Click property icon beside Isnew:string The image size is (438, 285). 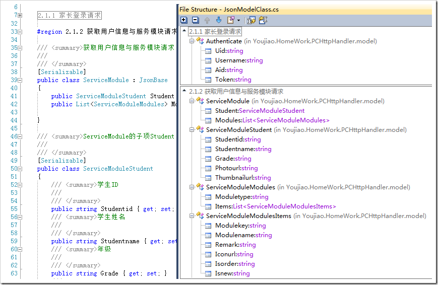coord(208,273)
